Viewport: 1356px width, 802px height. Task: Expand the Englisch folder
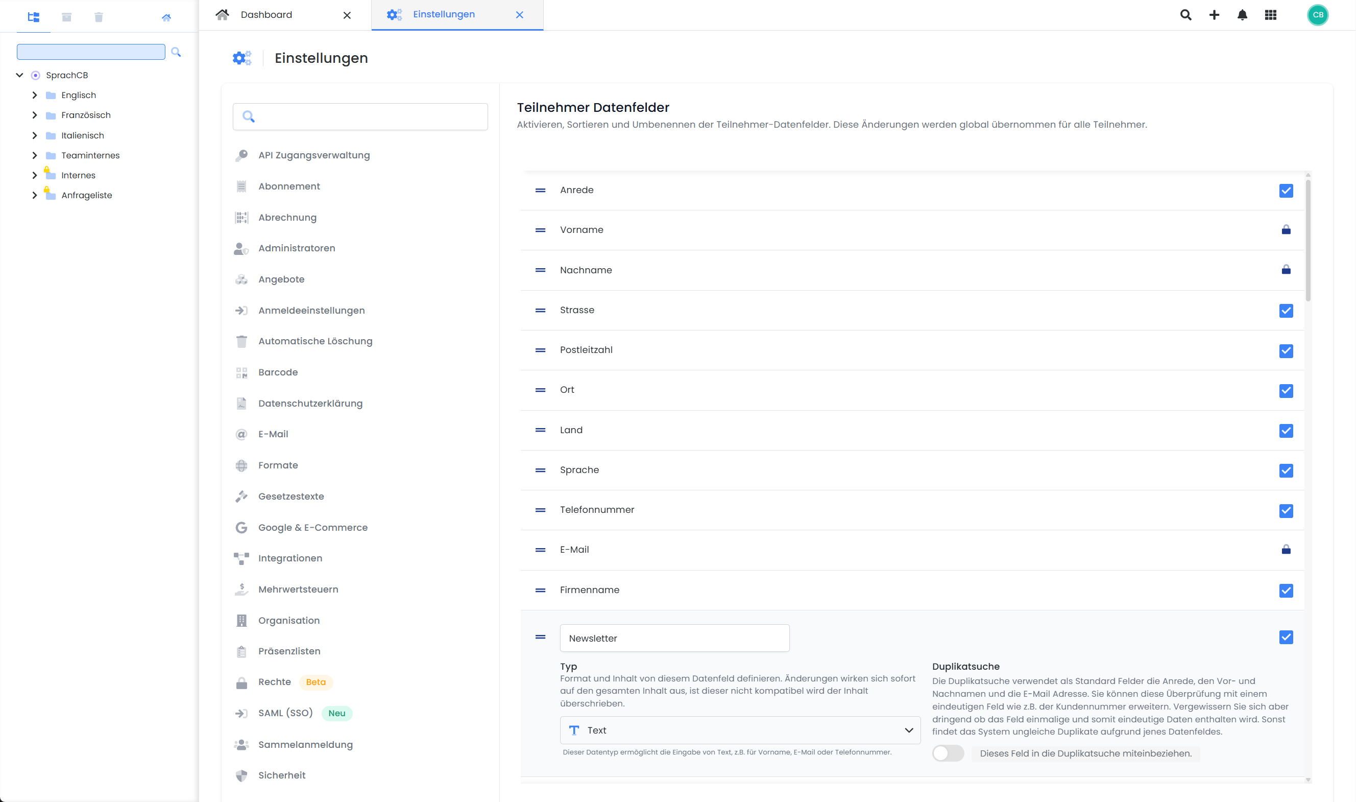tap(35, 95)
